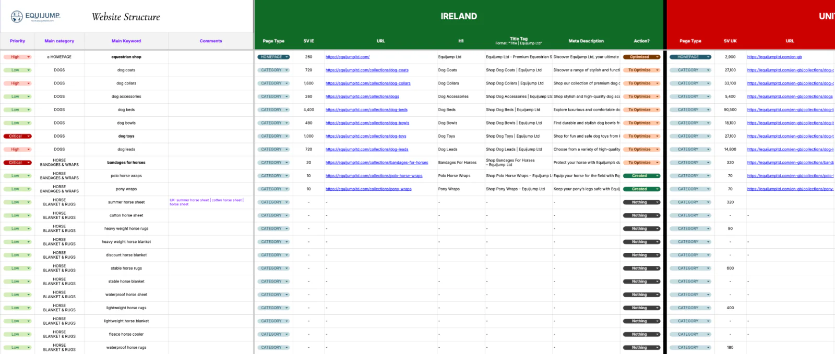Open the collections/bandages-for-horses URL
Image resolution: width=835 pixels, height=354 pixels.
(377, 163)
